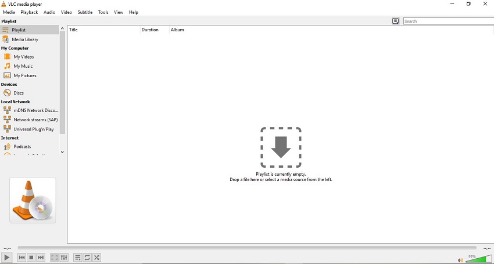Screen dimensions: 494x264
Task: Open the View menu
Action: tap(119, 12)
